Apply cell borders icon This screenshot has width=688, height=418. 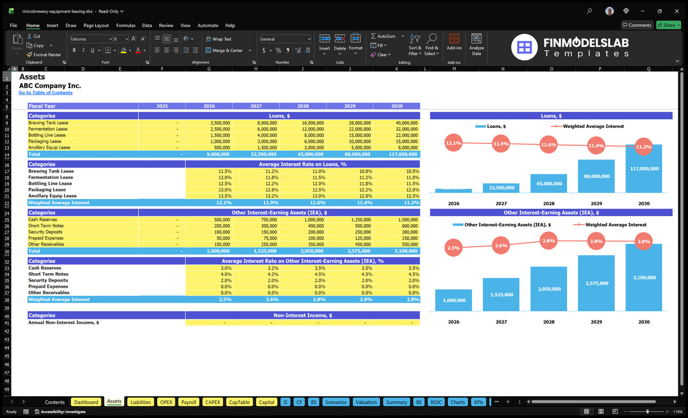(x=108, y=50)
